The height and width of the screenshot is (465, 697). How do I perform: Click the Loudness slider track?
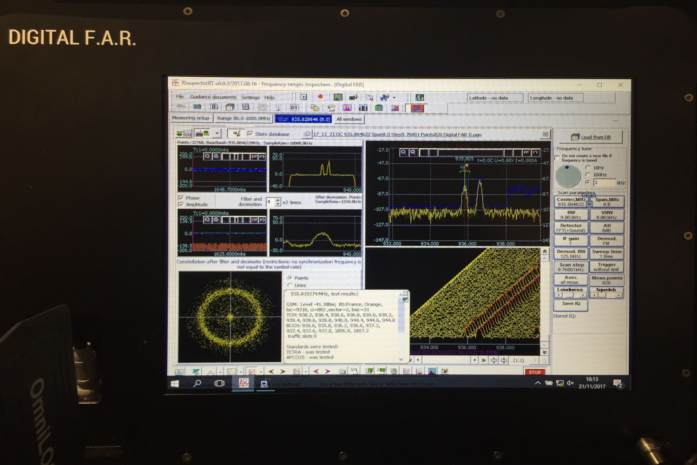570,295
